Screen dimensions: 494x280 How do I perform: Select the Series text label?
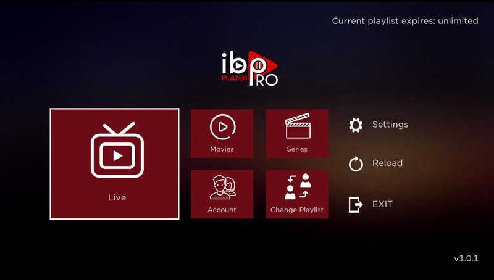point(297,149)
